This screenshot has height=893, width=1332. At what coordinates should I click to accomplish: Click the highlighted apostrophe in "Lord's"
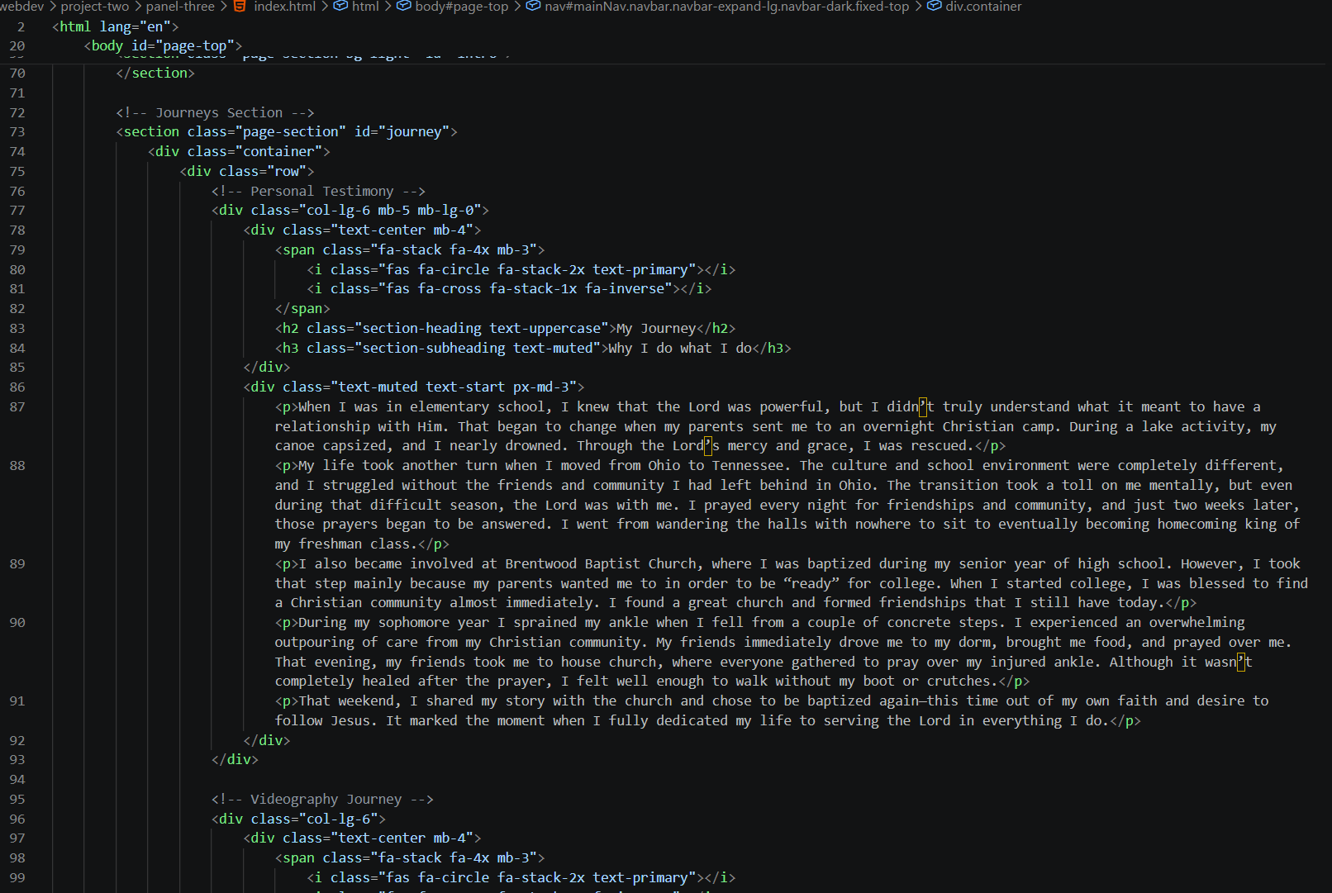coord(708,446)
